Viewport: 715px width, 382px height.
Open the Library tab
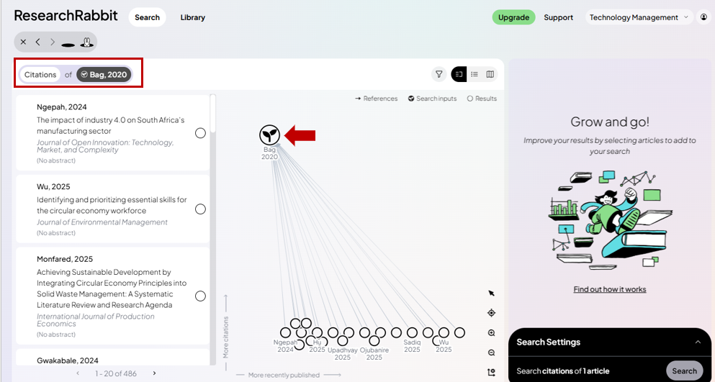pos(192,17)
